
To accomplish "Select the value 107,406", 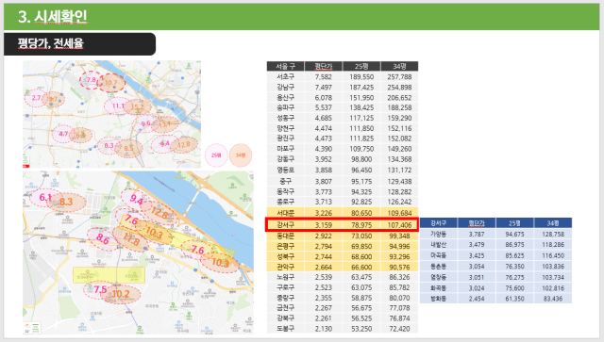I will click(x=399, y=224).
